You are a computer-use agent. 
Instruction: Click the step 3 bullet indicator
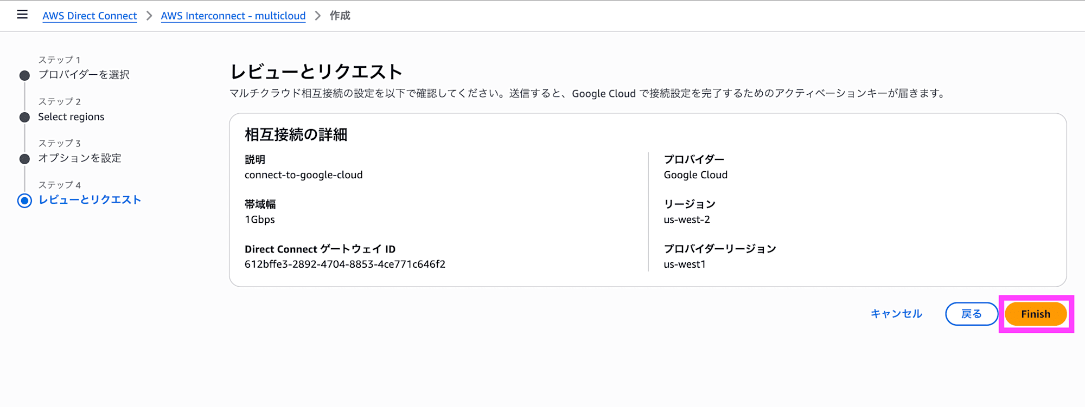click(x=24, y=159)
